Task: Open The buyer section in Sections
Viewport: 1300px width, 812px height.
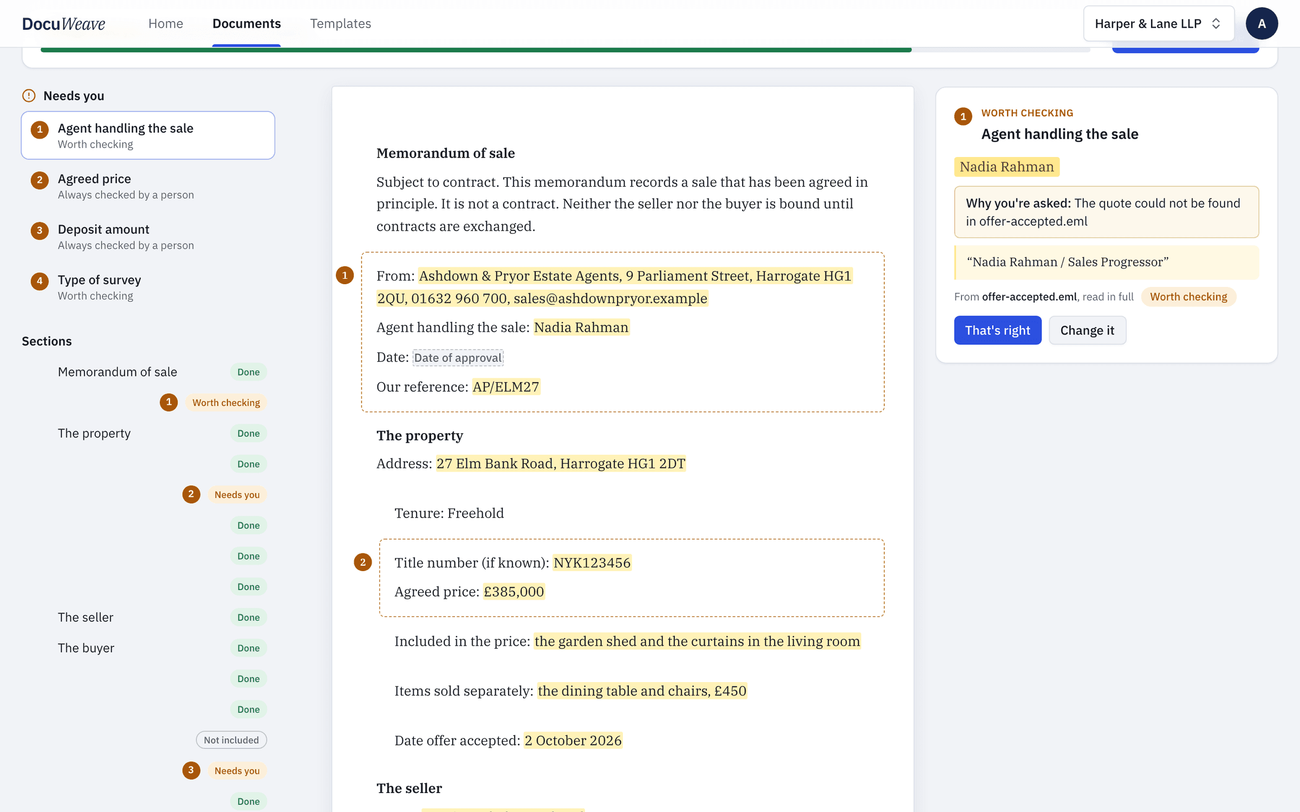Action: click(x=86, y=648)
